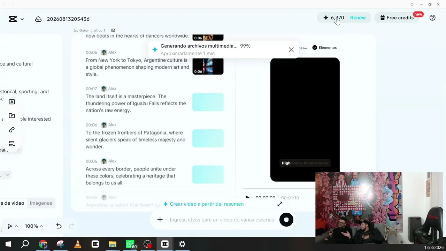Click the black vertical video preview

(305, 119)
